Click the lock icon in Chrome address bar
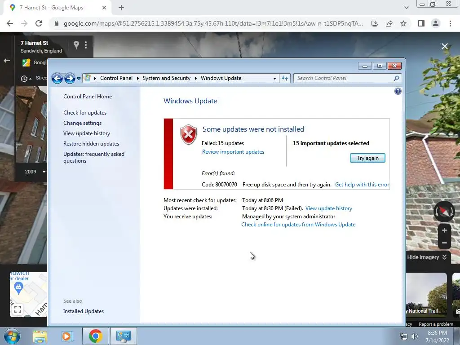Image resolution: width=460 pixels, height=345 pixels. pyautogui.click(x=56, y=23)
